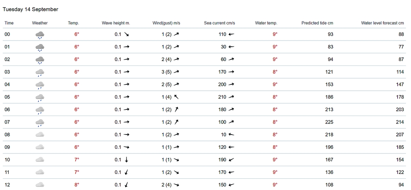Click the Tuesday 14 September heading
411x190 pixels.
pyautogui.click(x=30, y=10)
